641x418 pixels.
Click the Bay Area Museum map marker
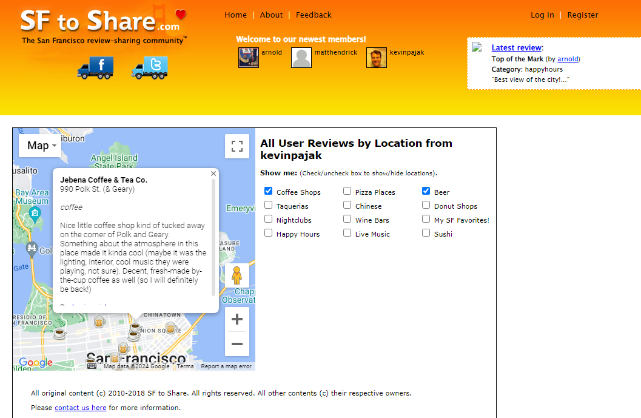tap(35, 212)
